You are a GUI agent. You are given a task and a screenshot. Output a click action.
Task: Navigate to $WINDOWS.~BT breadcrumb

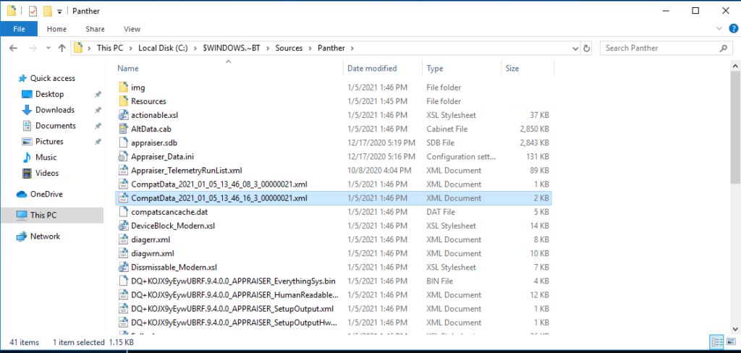pos(232,48)
